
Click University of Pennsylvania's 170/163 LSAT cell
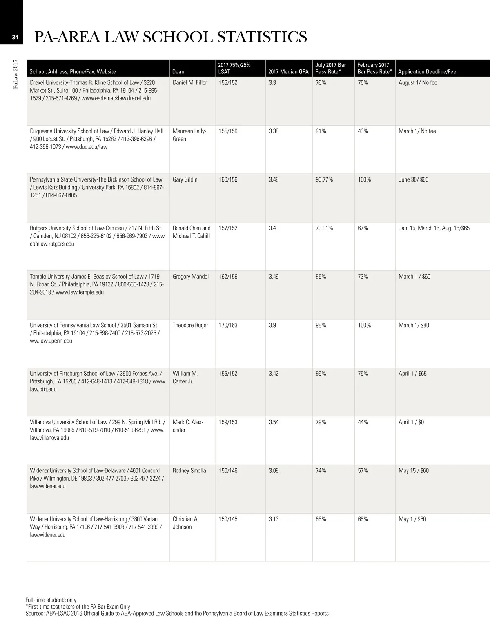[x=228, y=326]
